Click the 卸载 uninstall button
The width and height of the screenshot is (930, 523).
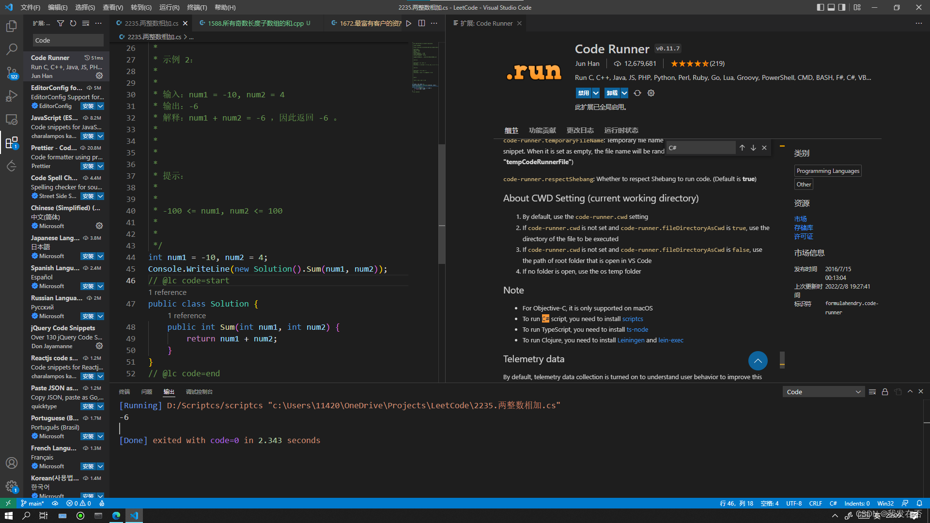[612, 93]
